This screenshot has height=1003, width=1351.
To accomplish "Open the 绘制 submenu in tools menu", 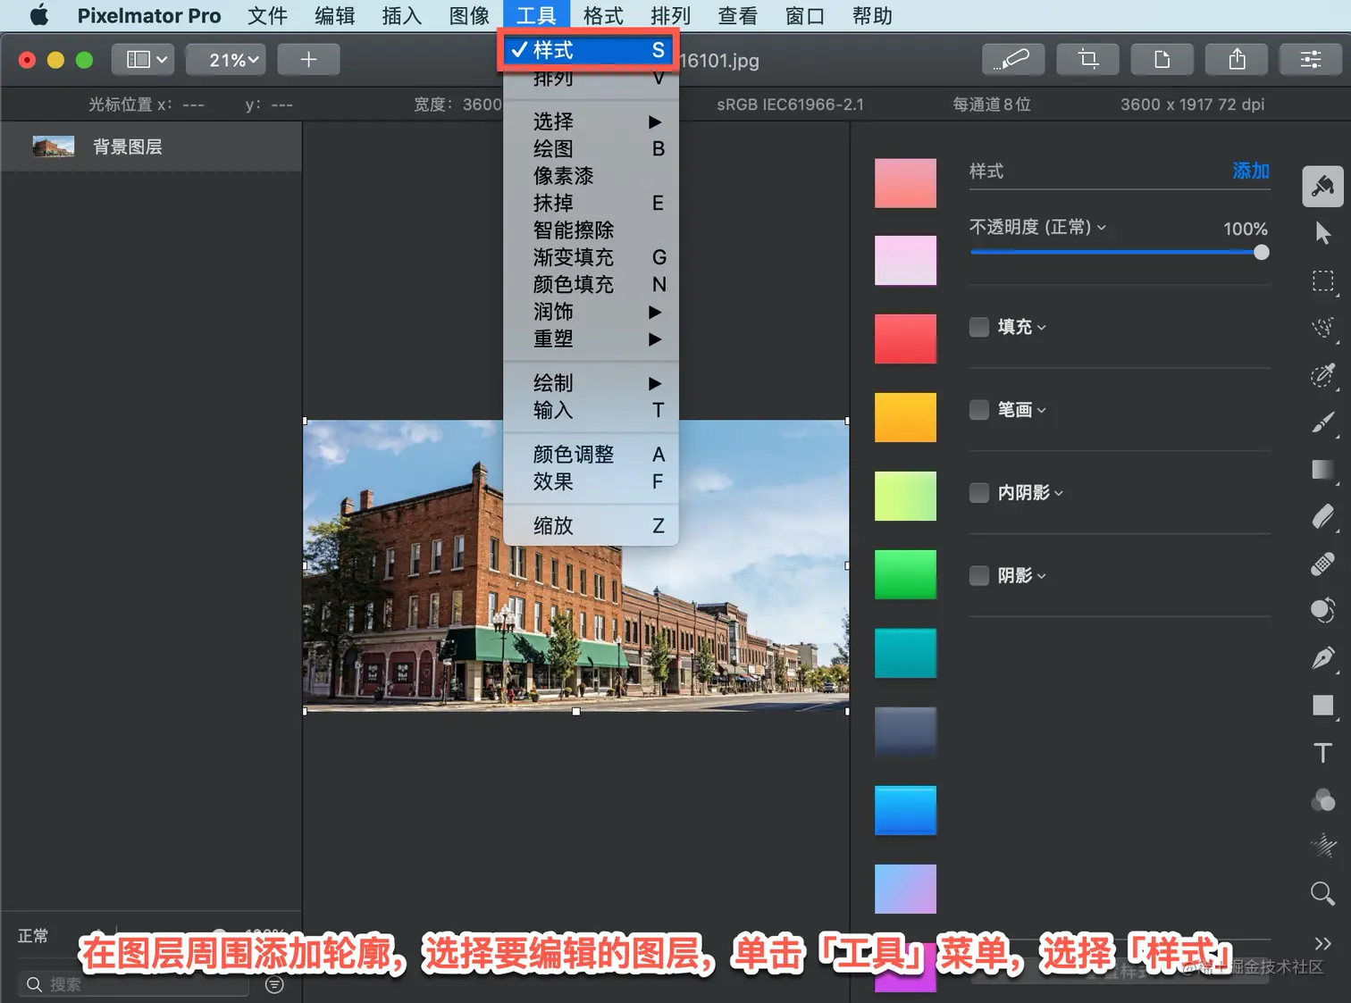I will click(x=591, y=383).
